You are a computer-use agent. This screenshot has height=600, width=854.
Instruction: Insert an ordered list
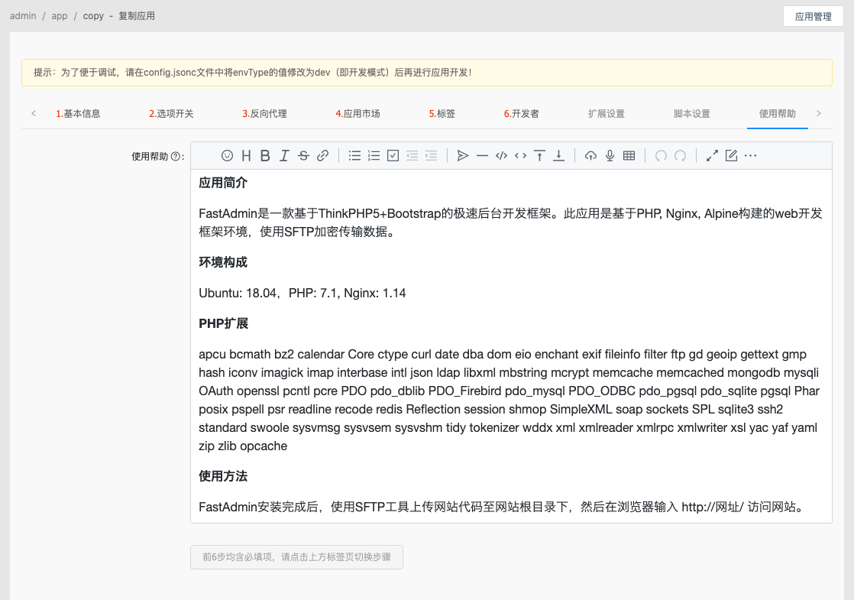[374, 155]
